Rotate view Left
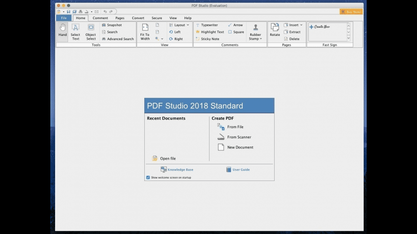The width and height of the screenshot is (417, 234). pyautogui.click(x=175, y=32)
